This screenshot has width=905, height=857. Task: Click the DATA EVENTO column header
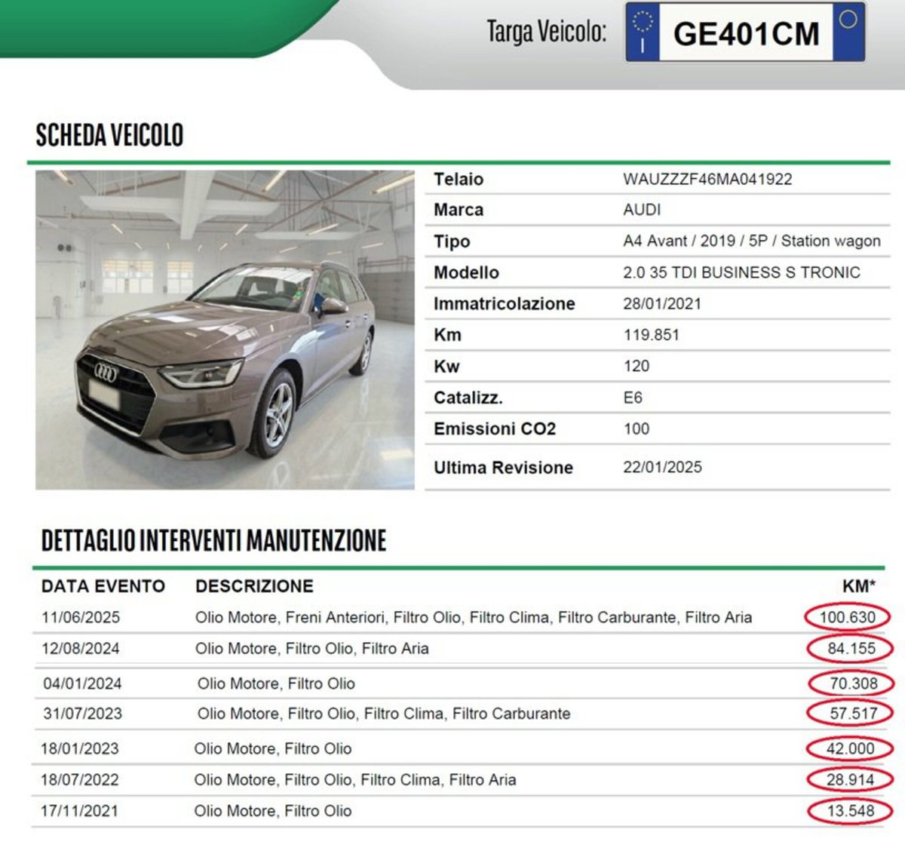click(103, 586)
